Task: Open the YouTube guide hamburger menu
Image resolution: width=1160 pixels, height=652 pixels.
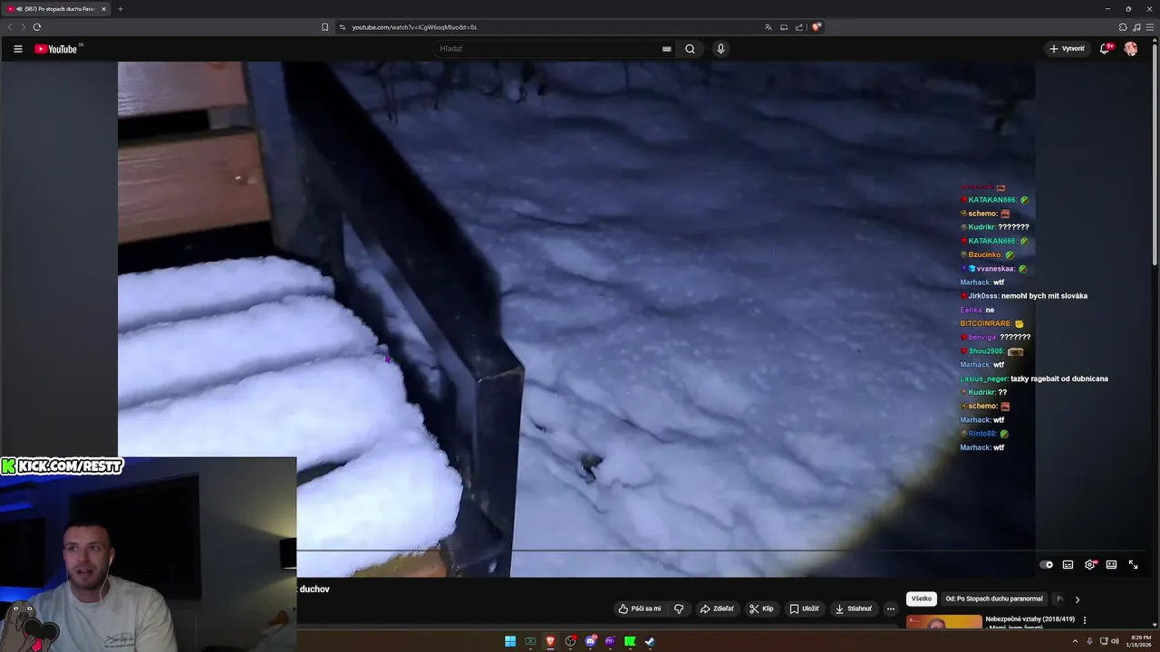Action: (17, 49)
